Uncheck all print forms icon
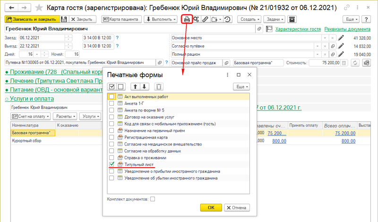 coord(121,86)
